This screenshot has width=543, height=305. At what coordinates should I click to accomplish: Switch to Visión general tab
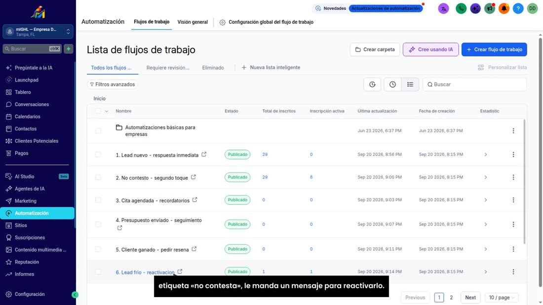(193, 22)
